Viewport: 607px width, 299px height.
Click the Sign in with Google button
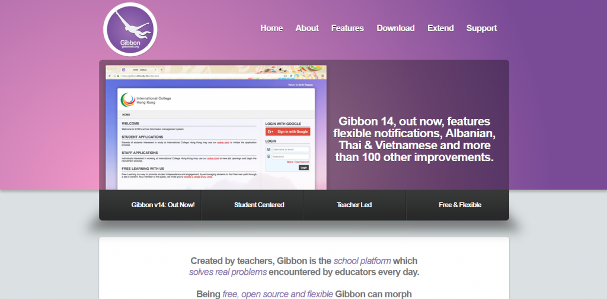287,131
